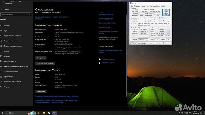Viewport: 205px width, 115px height.
Task: Click Копировать under Характеристики Windows
Action: [41, 91]
